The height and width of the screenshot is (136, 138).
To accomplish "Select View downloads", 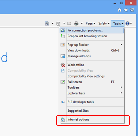I will 92,50.
